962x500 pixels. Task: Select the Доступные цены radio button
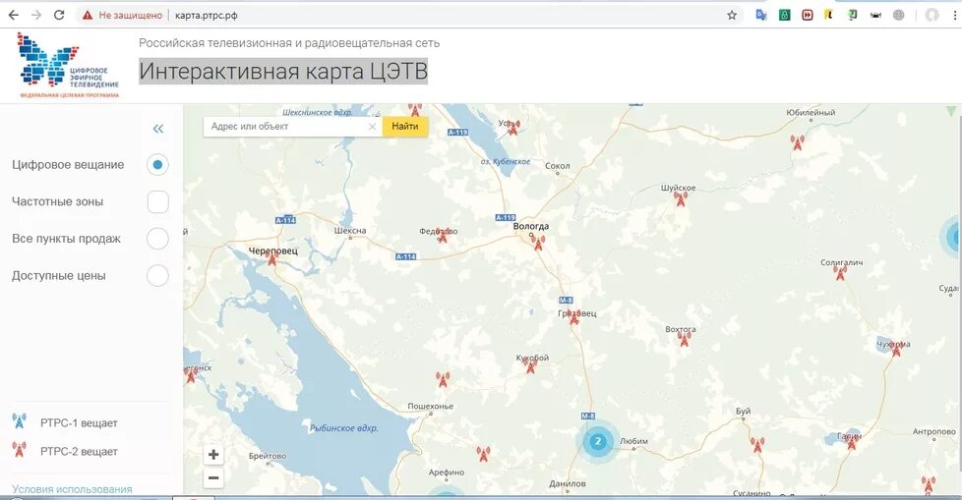[x=157, y=276]
